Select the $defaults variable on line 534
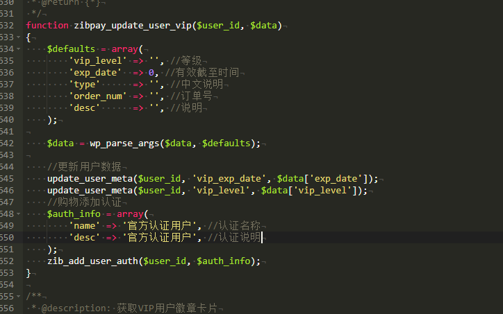 [71, 49]
